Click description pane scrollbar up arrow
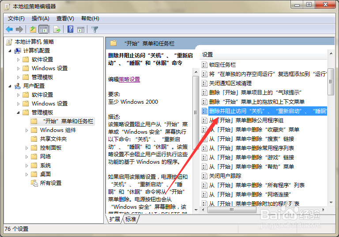The height and width of the screenshot is (237, 339). [196, 72]
